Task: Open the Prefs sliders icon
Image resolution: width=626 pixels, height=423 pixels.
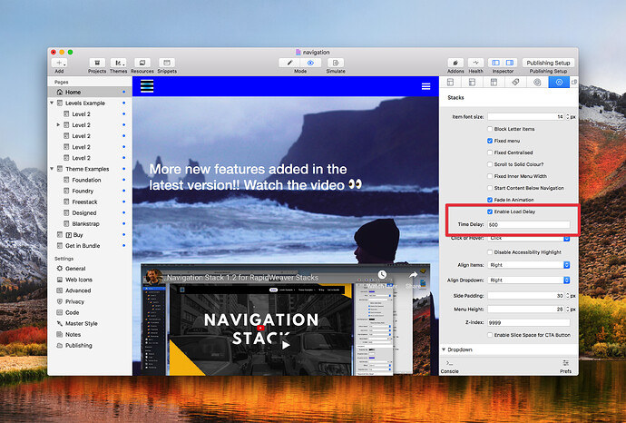Action: pos(566,363)
